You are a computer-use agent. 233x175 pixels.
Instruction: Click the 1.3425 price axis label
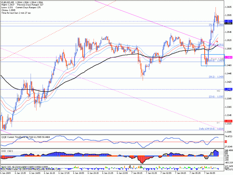pyautogui.click(x=229, y=82)
